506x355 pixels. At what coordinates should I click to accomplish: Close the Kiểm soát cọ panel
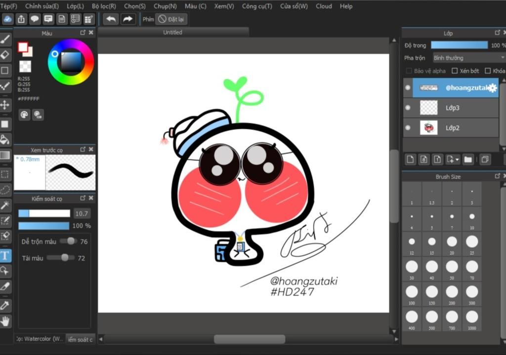coord(91,198)
